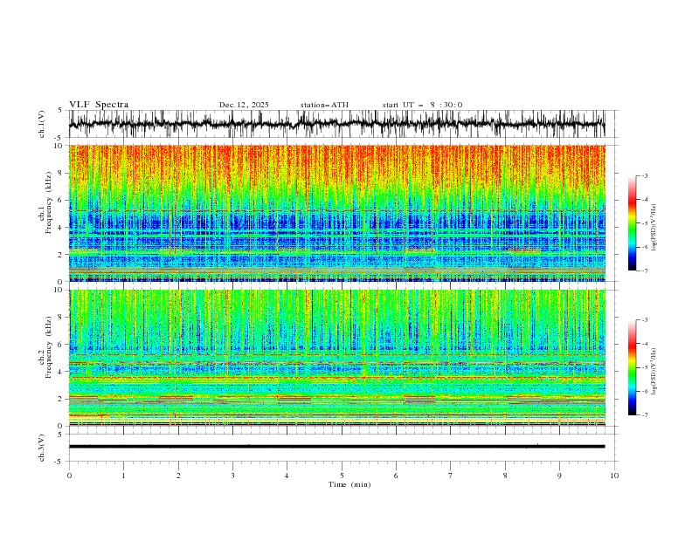Image resolution: width=692 pixels, height=534 pixels.
Task: Select the "Dec. 12, 2025" date text
Action: (244, 105)
